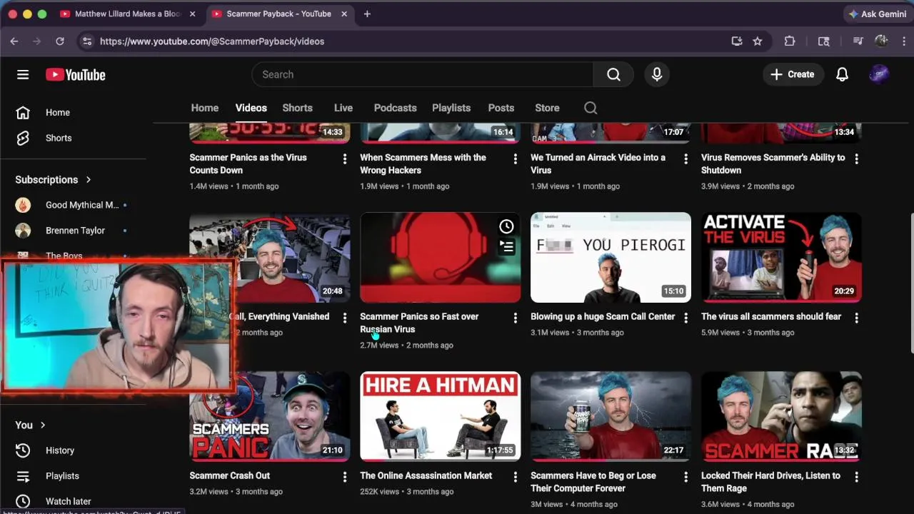This screenshot has height=514, width=914.
Task: Select the Videos channel tab
Action: [x=251, y=108]
